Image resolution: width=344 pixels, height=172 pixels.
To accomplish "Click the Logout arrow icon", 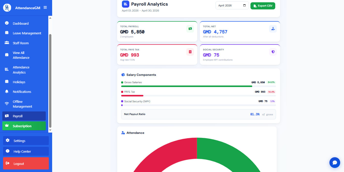I will click(x=7, y=163).
